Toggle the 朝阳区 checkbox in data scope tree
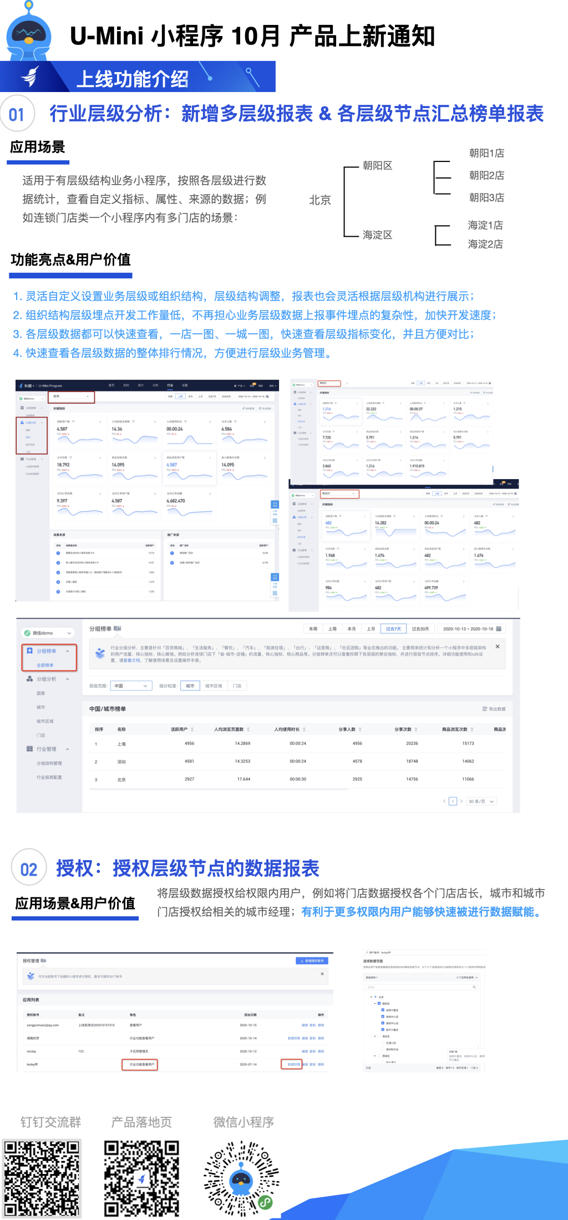 pyautogui.click(x=379, y=1003)
